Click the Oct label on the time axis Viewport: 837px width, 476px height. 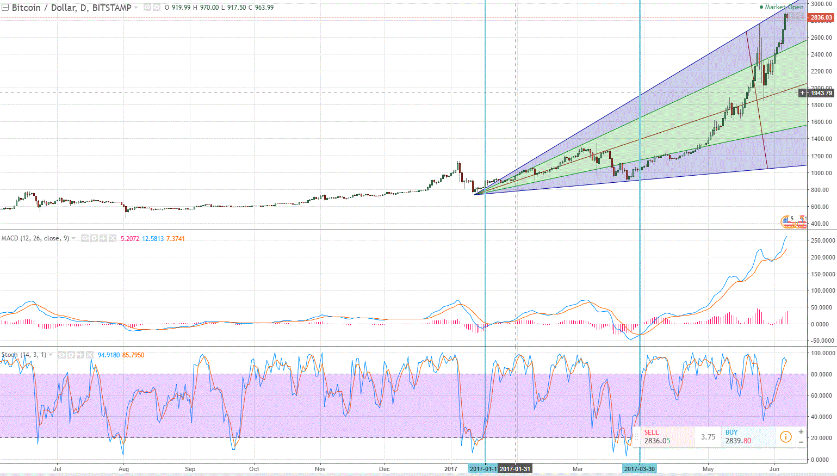click(x=254, y=469)
